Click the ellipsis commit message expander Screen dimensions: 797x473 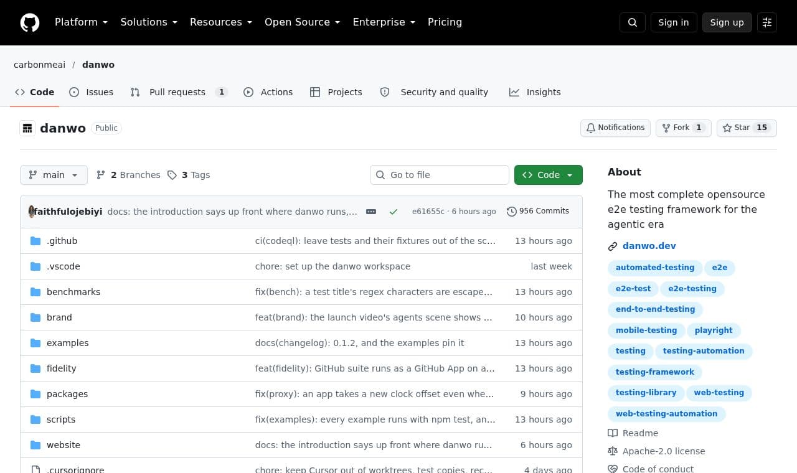[371, 212]
